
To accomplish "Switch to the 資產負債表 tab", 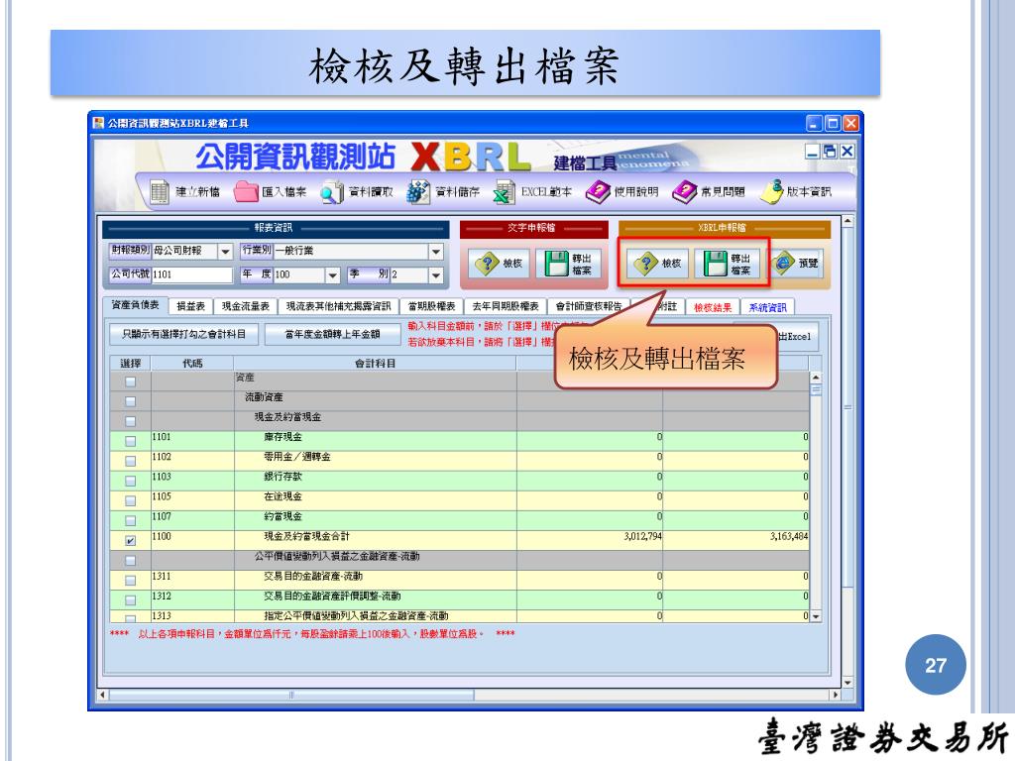I will click(135, 305).
